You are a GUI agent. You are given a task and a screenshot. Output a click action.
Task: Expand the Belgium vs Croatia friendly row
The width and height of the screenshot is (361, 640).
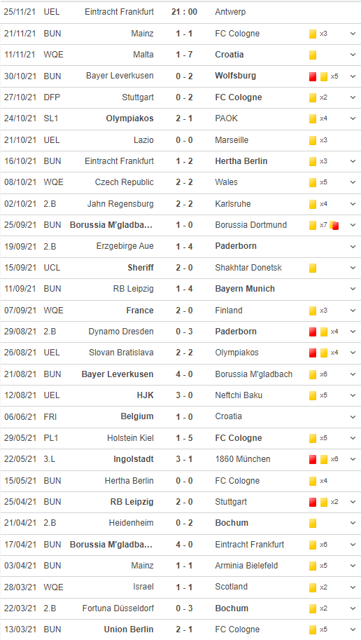click(x=353, y=416)
